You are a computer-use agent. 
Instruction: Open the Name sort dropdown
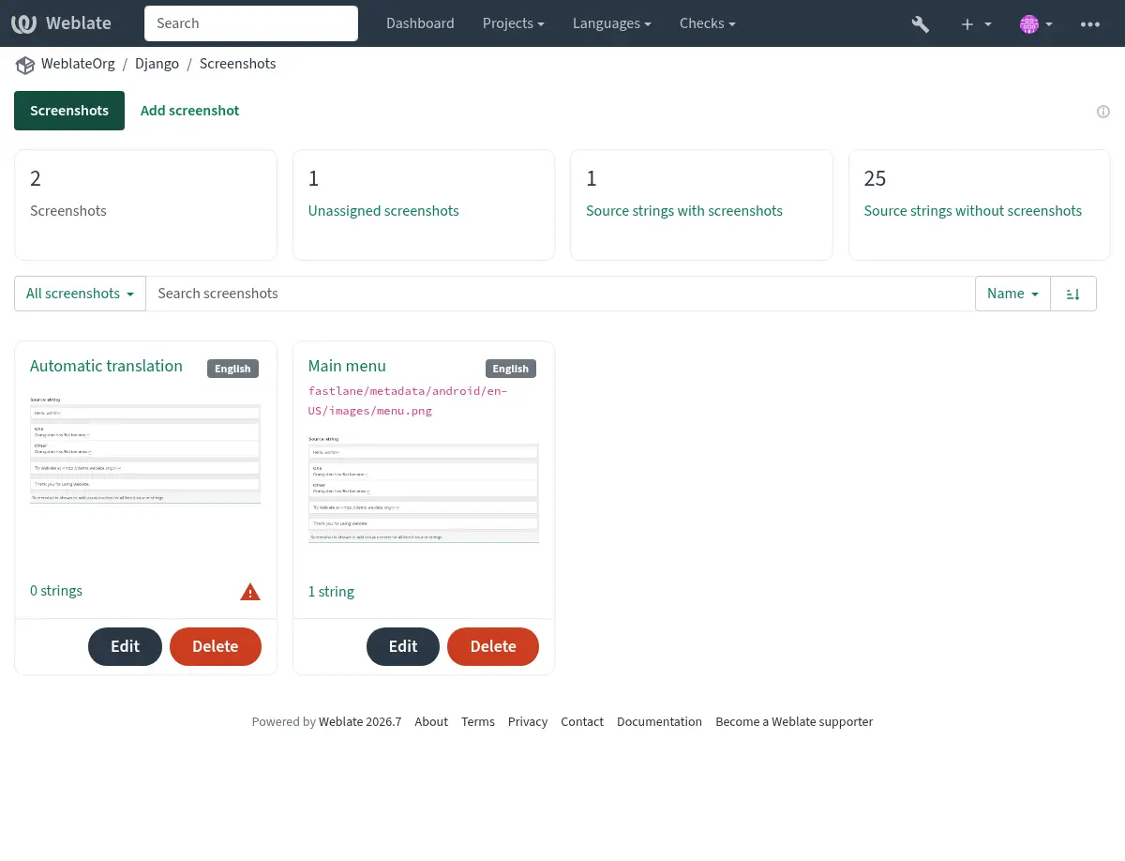[1012, 294]
